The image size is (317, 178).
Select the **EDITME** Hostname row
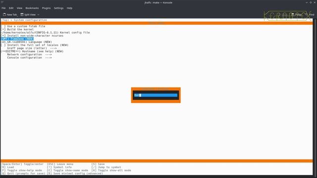(32, 51)
